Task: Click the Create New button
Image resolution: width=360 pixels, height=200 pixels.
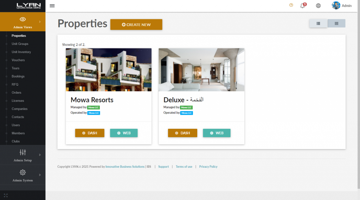Action: 136,25
